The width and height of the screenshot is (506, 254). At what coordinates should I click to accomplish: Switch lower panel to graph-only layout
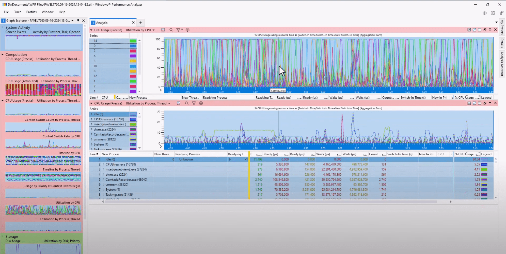(x=474, y=103)
